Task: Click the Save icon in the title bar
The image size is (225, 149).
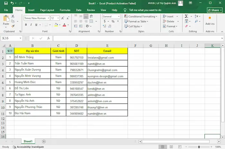Action: pos(5,3)
